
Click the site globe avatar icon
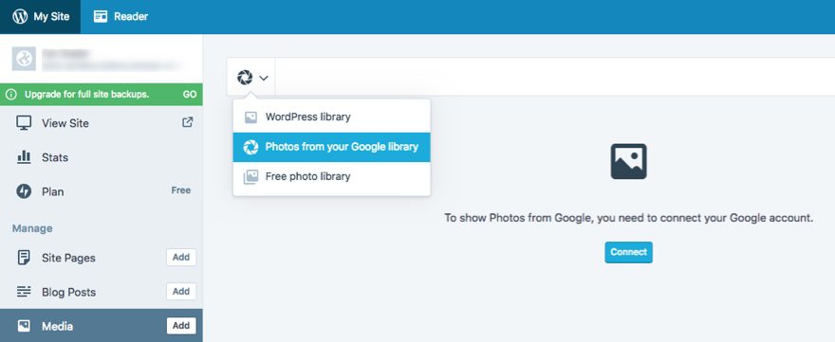[24, 59]
